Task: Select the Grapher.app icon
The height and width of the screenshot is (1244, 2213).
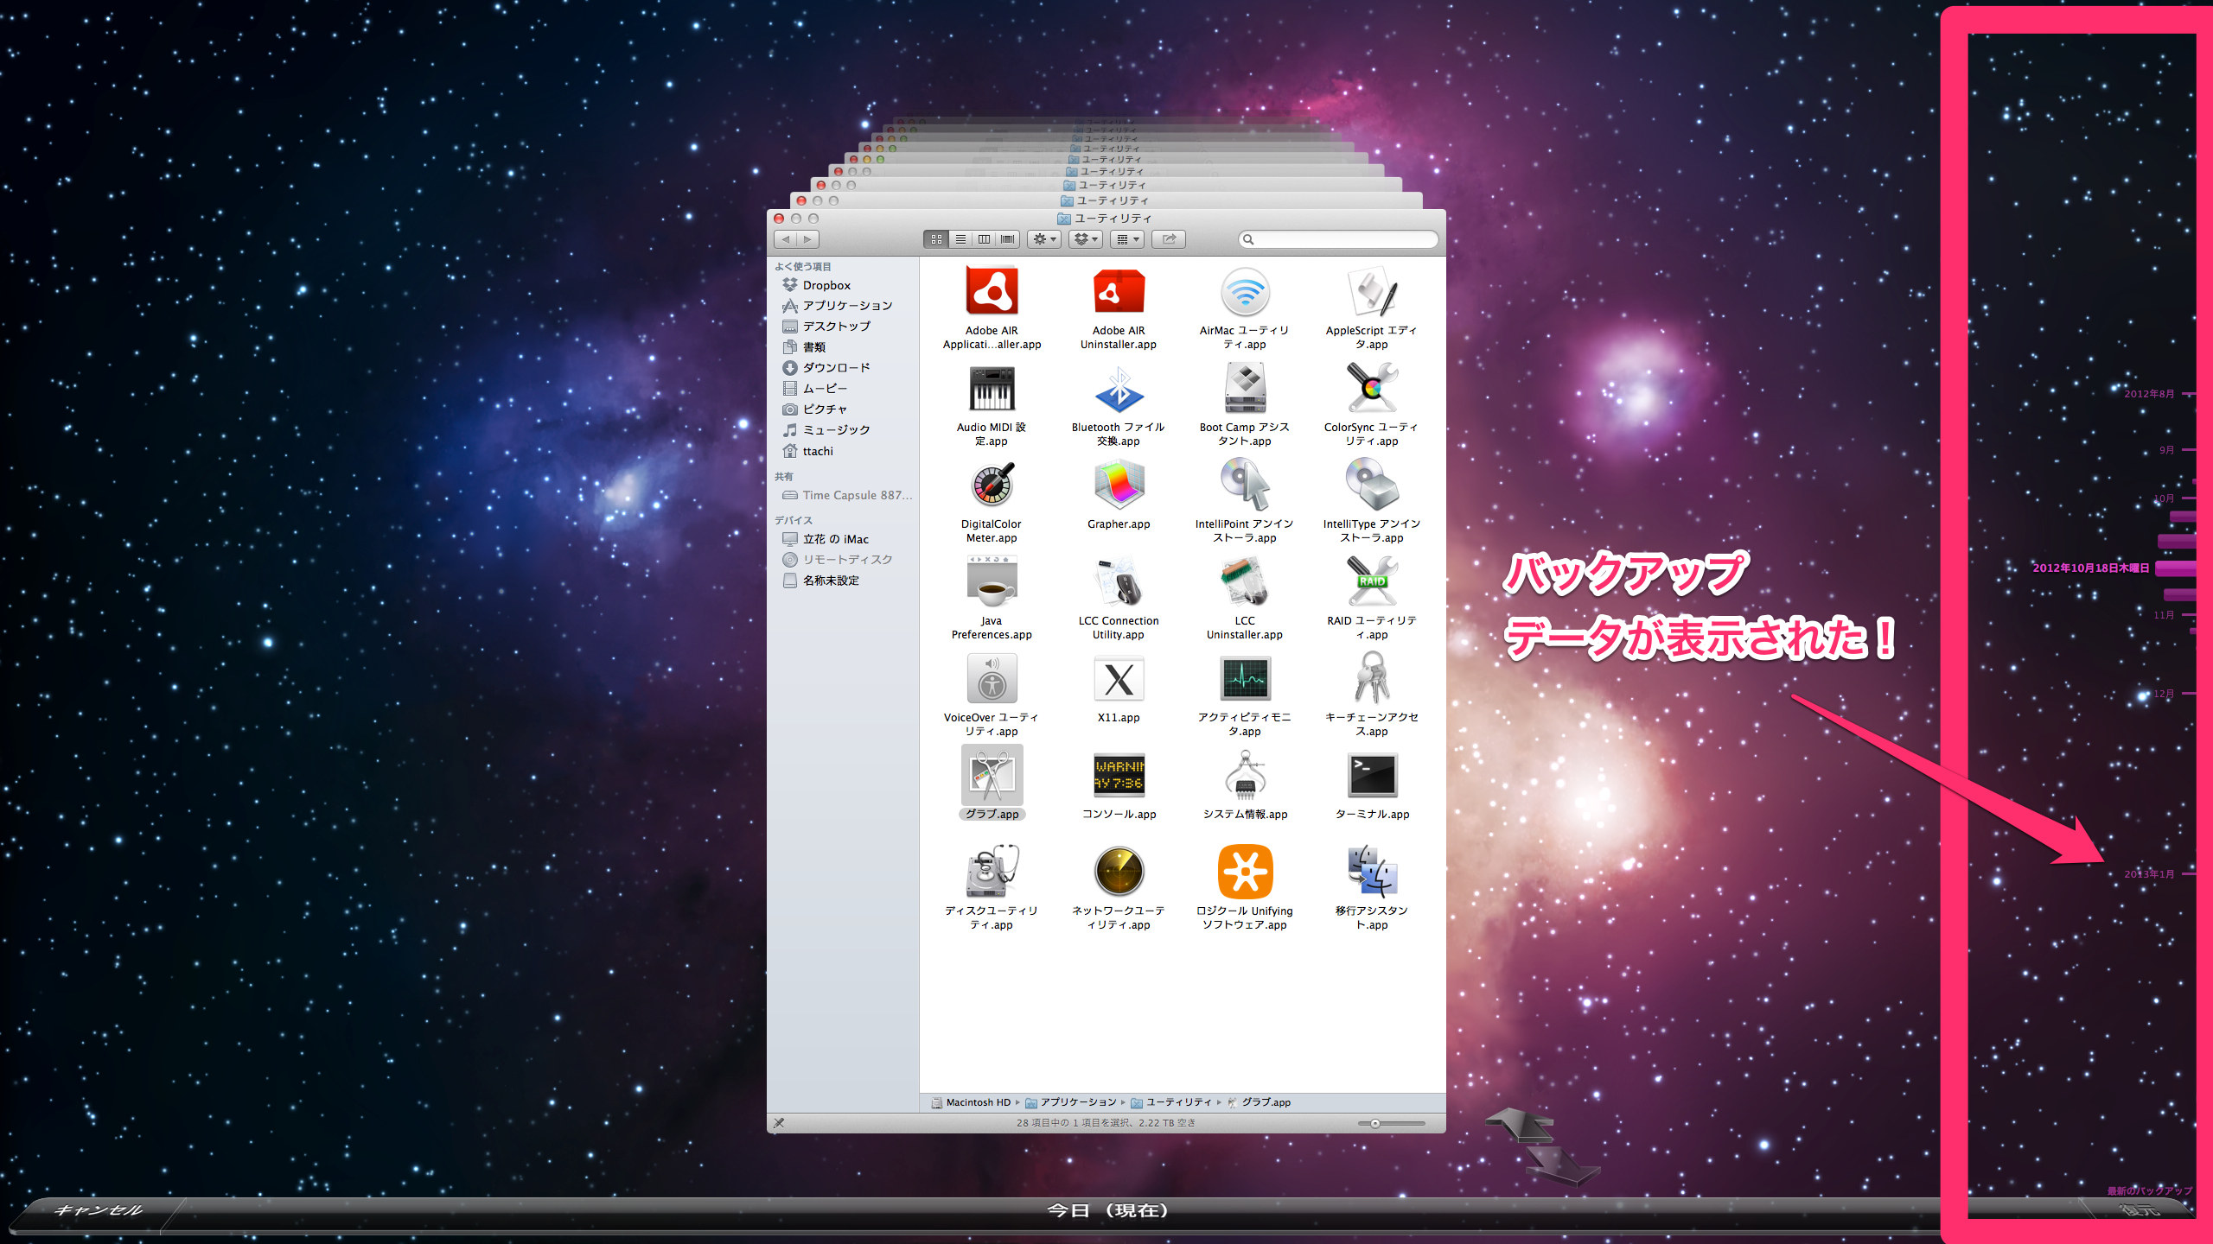Action: (1119, 485)
